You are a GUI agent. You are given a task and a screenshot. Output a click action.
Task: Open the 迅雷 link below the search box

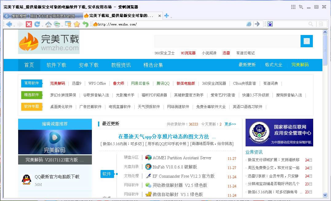click(226, 53)
